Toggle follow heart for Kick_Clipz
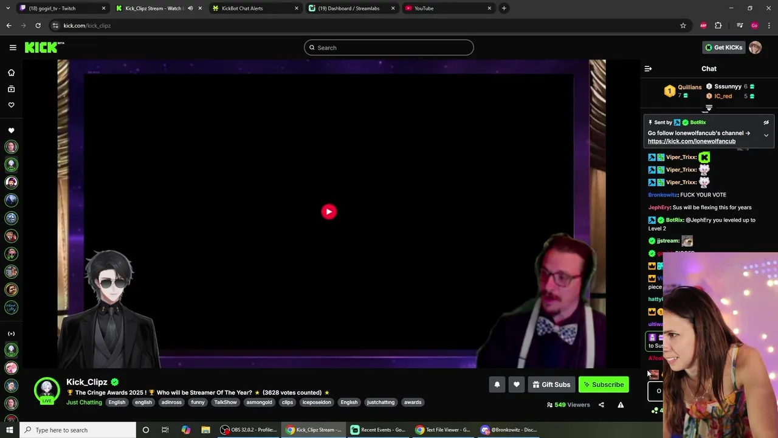The image size is (778, 438). (517, 384)
